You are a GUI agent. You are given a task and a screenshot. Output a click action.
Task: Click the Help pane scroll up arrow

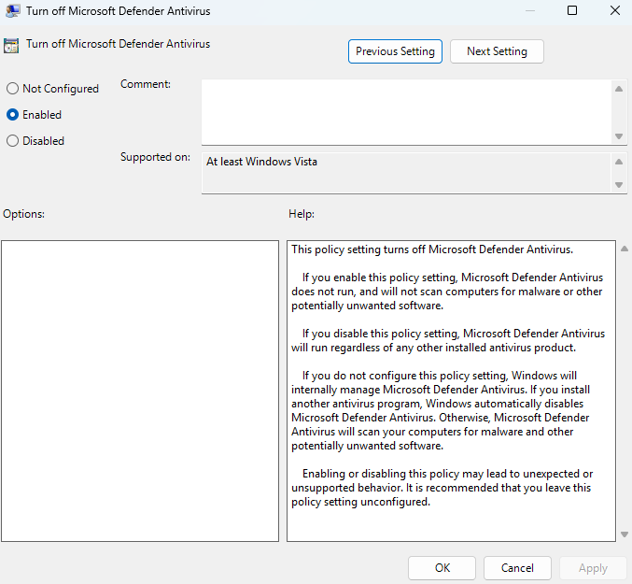coord(625,249)
